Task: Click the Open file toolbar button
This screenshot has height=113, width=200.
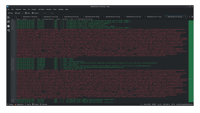Action: coord(18,13)
